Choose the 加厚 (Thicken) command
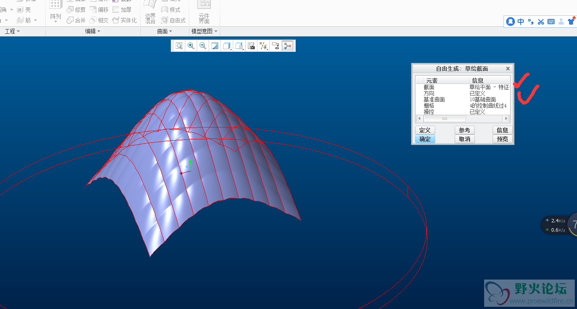 pyautogui.click(x=122, y=10)
